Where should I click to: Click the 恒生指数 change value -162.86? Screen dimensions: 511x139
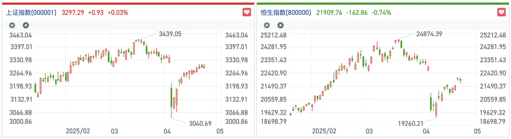[x=357, y=13]
